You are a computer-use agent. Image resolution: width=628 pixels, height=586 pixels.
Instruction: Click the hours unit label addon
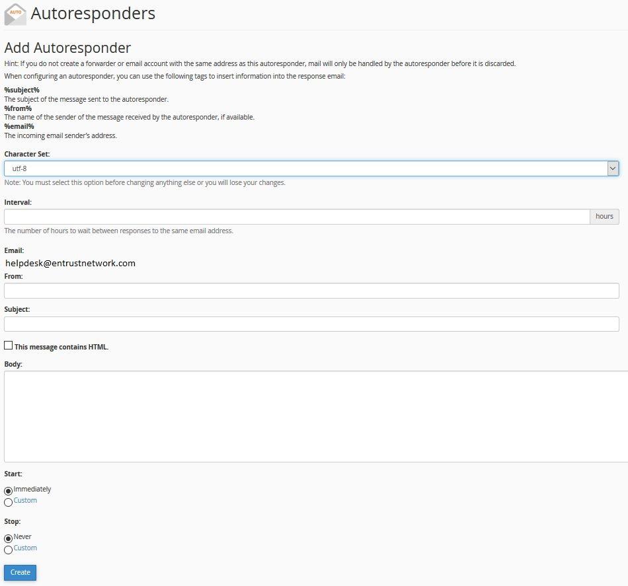pyautogui.click(x=604, y=217)
